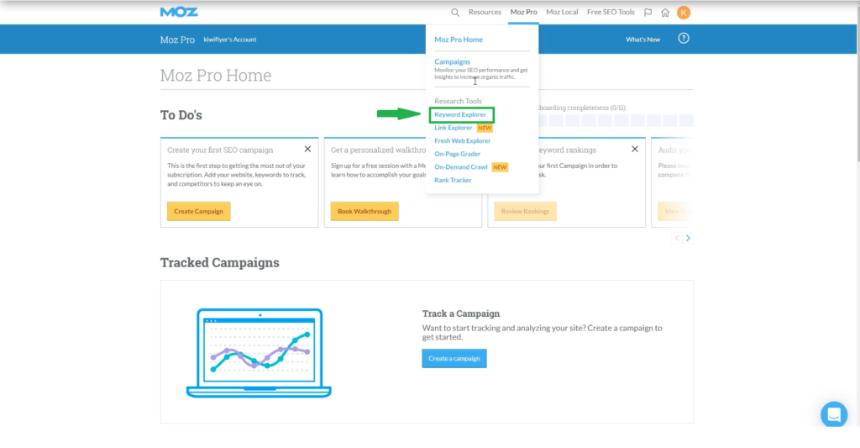
Task: Open Fresh Web Explorer
Action: point(463,141)
